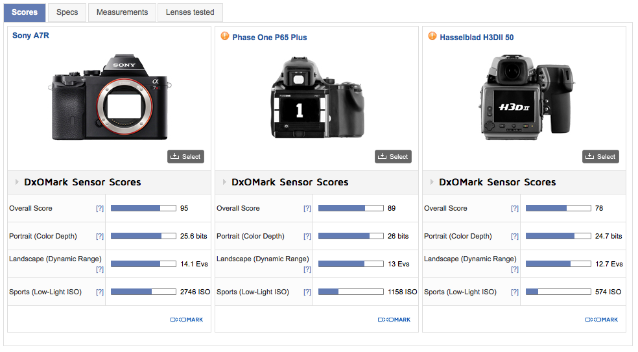Click the 13 Evs value

398,264
